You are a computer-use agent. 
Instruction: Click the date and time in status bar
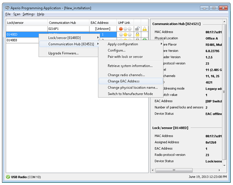(208, 177)
